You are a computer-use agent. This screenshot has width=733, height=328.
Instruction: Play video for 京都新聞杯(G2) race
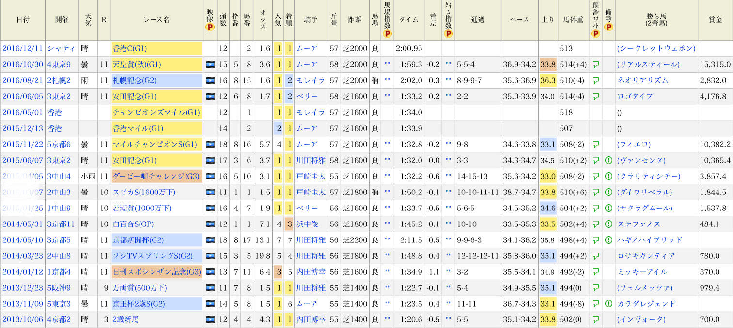(x=210, y=240)
